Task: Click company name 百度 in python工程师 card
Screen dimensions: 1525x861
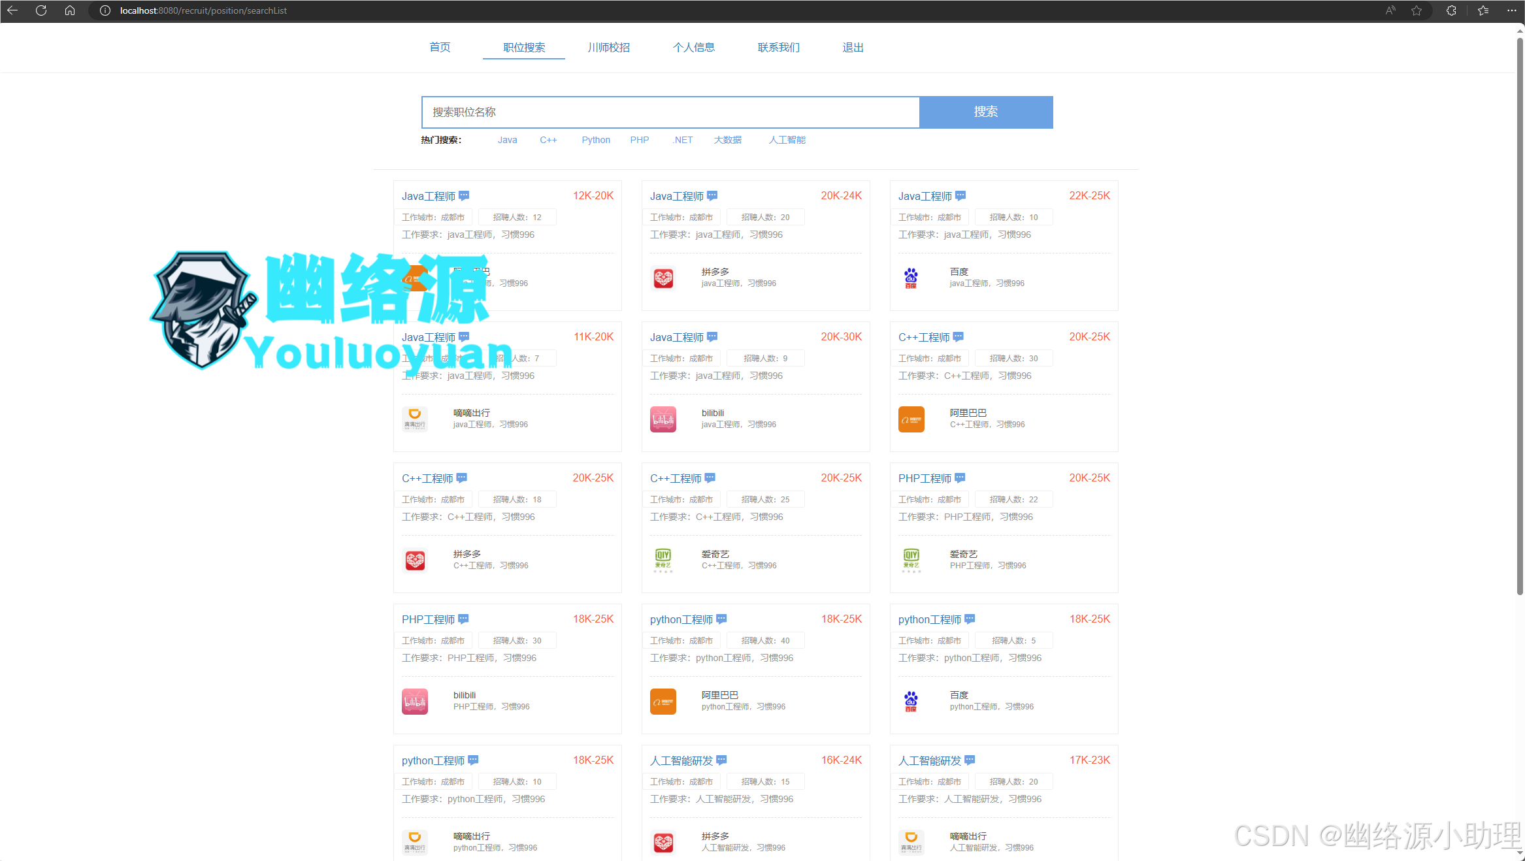Action: tap(959, 695)
